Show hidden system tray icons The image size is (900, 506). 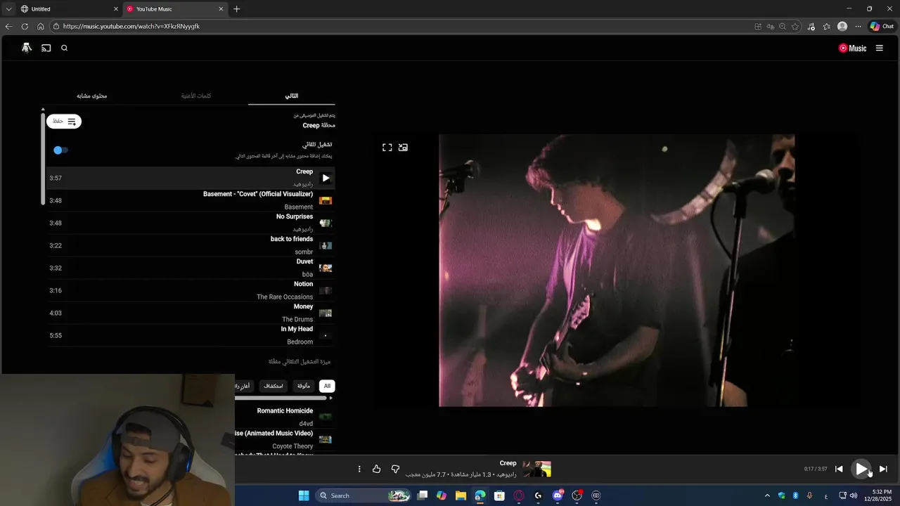(767, 495)
